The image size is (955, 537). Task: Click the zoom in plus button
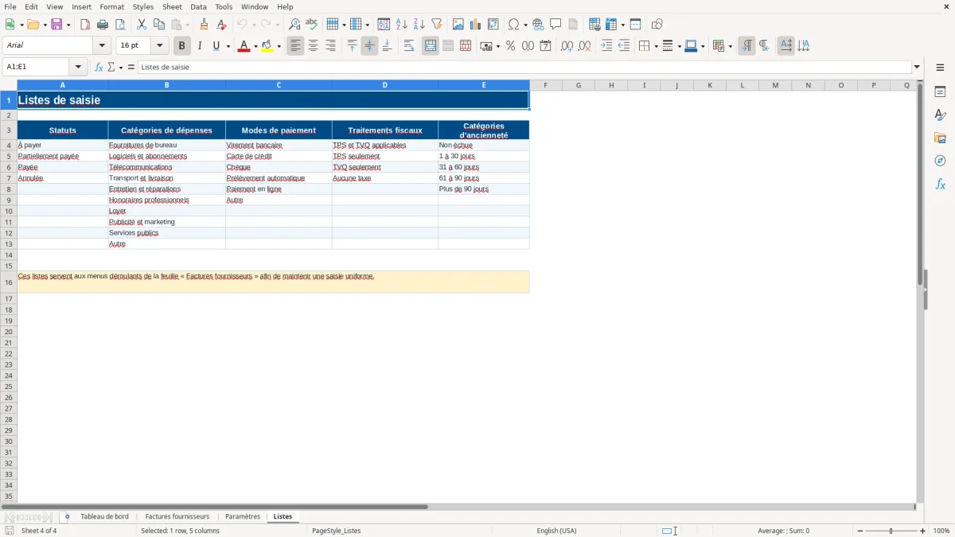coord(922,531)
